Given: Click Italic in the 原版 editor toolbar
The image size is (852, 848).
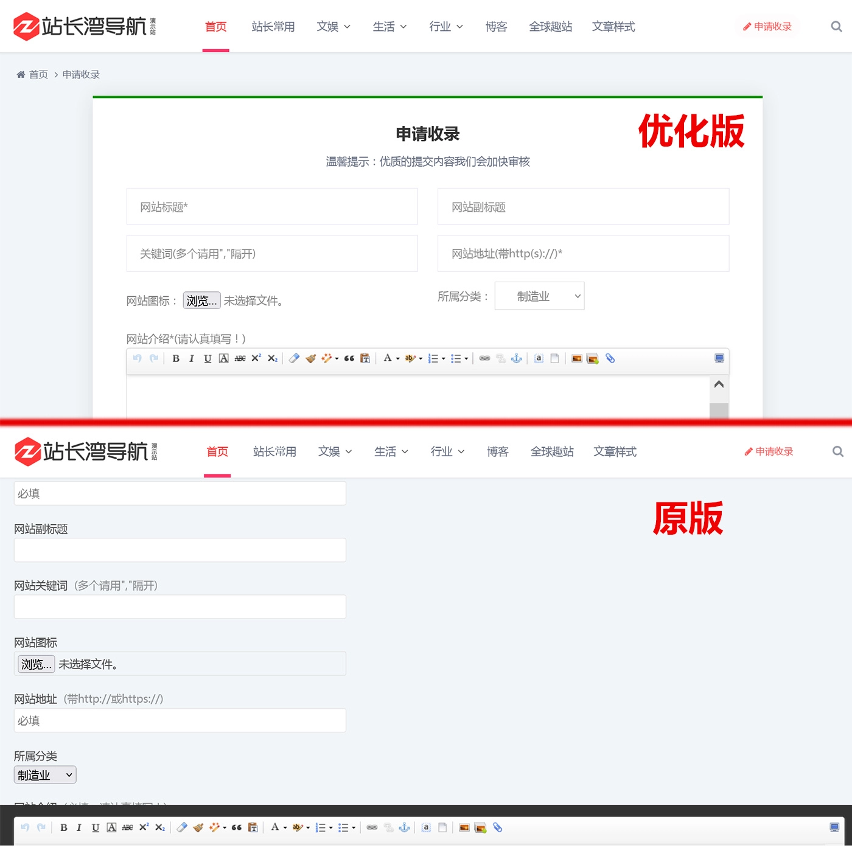Looking at the screenshot, I should click(x=79, y=827).
